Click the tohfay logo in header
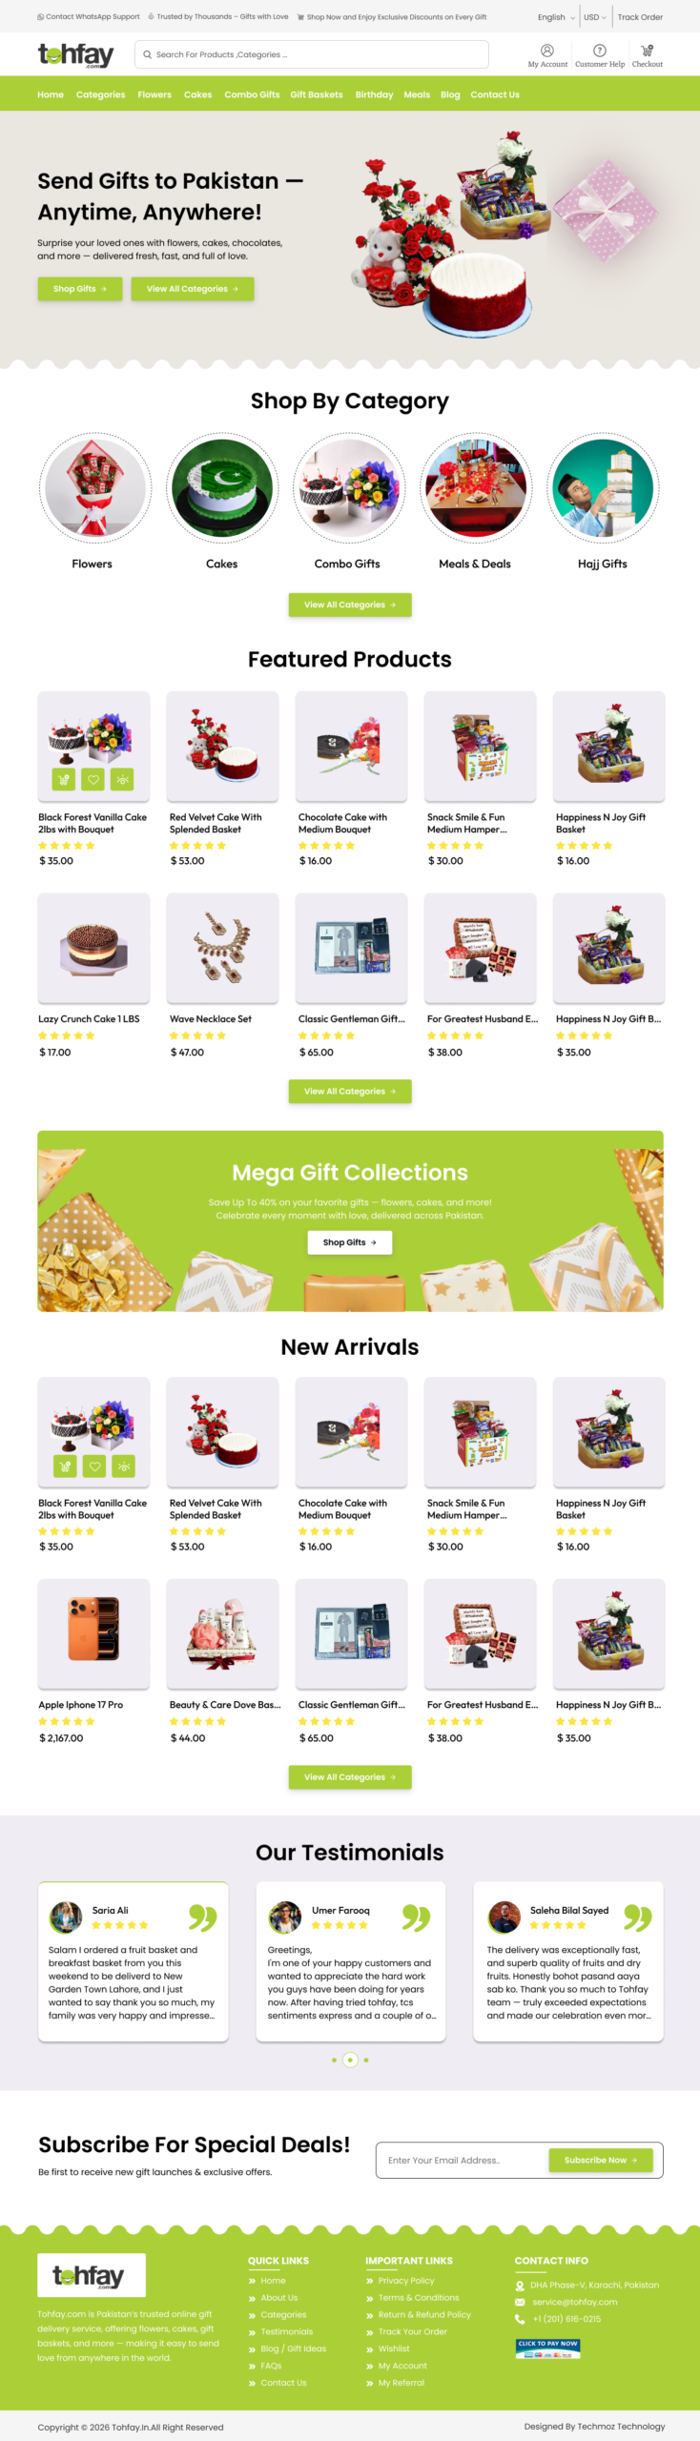Image resolution: width=700 pixels, height=2441 pixels. coord(75,55)
